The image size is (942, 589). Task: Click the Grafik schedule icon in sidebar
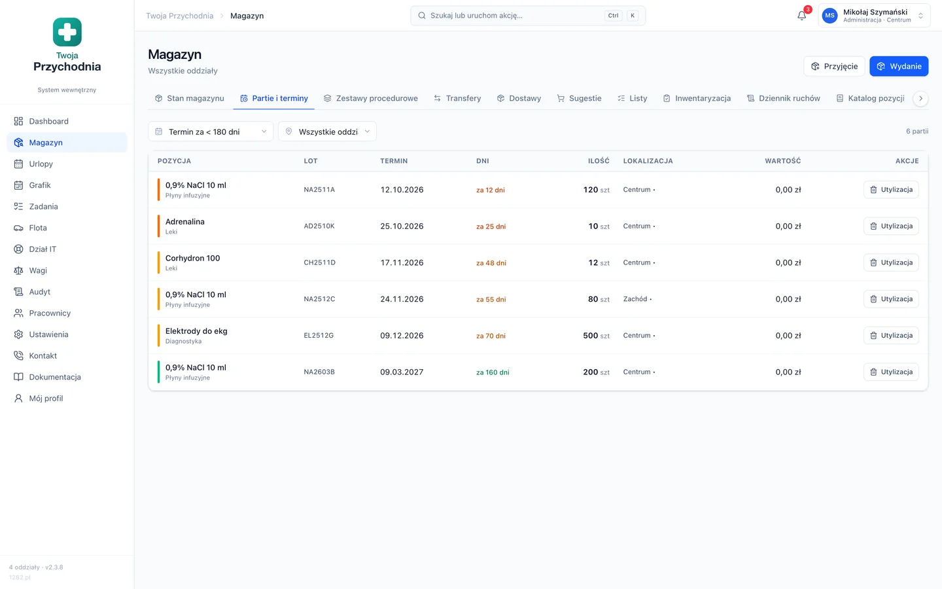pos(18,185)
